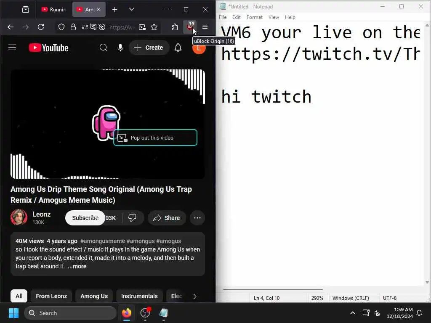Select the 'Instrumentals' filter chip
Screen dimensions: 431x323
[139, 296]
